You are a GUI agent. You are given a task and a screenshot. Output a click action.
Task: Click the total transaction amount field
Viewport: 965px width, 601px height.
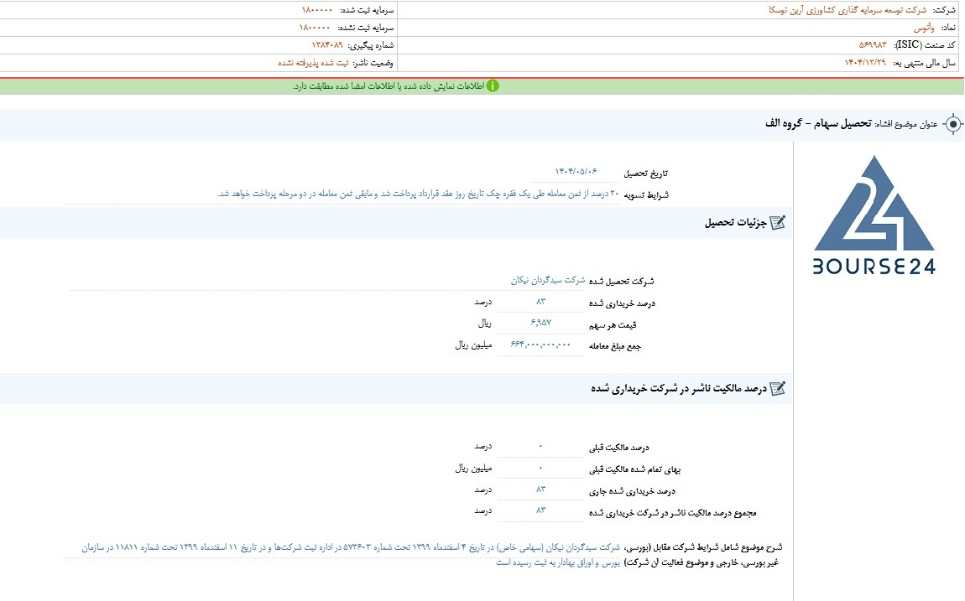click(x=540, y=345)
